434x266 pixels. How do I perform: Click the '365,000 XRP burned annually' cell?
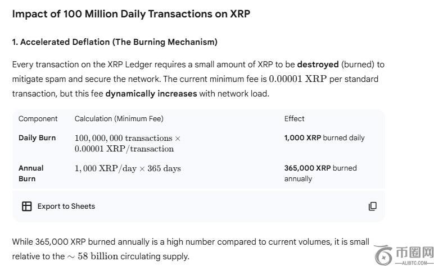pos(320,173)
